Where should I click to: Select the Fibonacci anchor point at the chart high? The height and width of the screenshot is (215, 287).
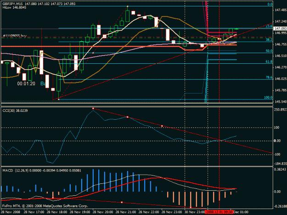(x=128, y=6)
